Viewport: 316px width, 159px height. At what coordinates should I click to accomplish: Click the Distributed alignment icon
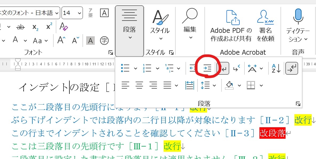189,85
